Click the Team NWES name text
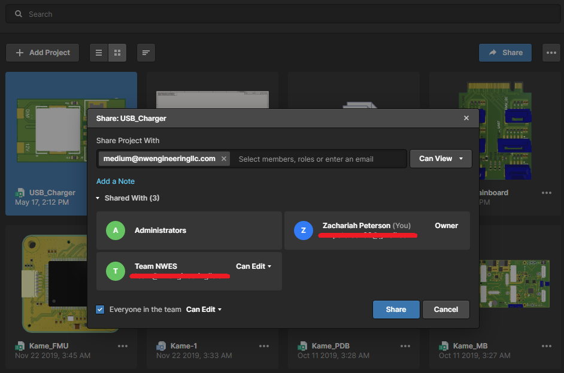The image size is (564, 373). tap(156, 266)
